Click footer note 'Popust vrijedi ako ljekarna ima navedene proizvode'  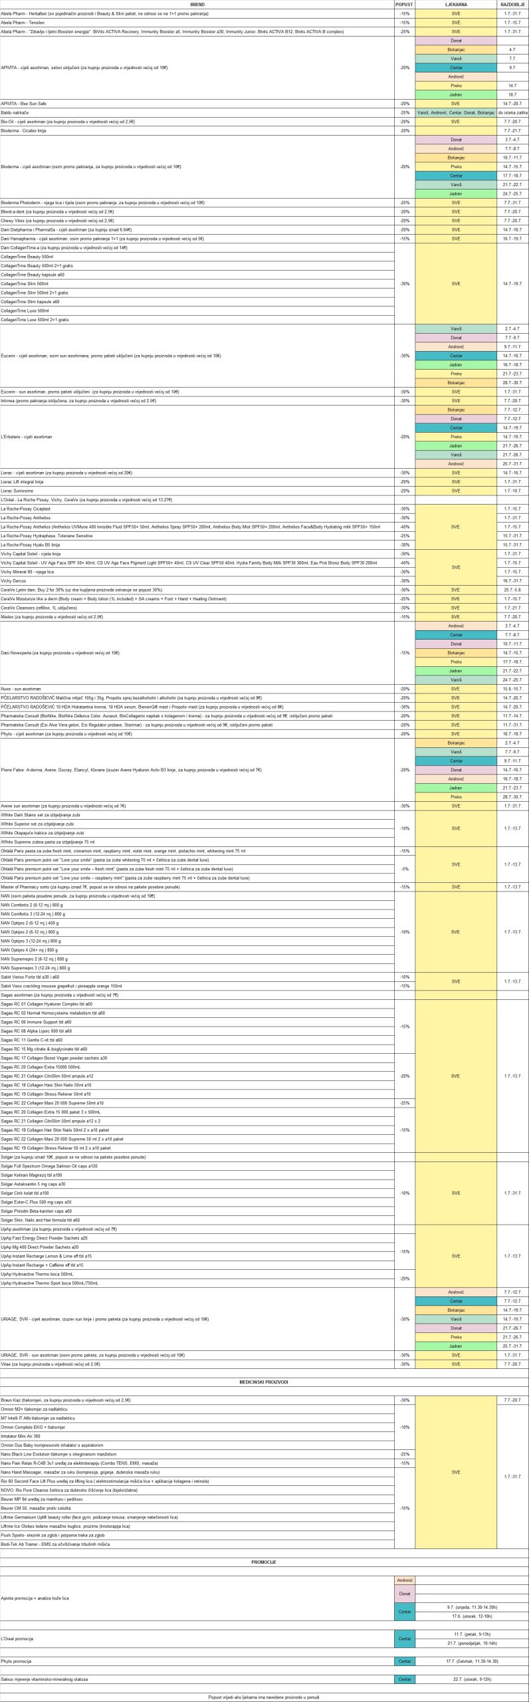coord(264,1697)
